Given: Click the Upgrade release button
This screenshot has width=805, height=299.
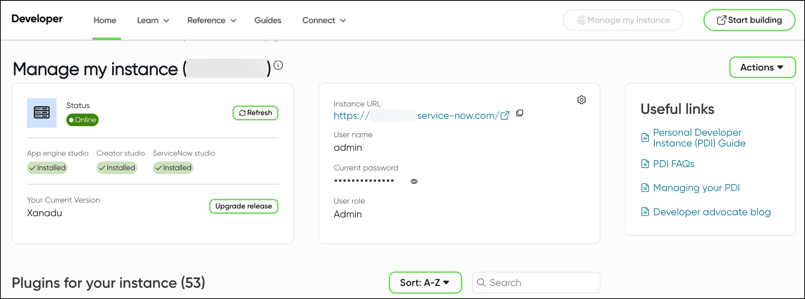Looking at the screenshot, I should (x=243, y=206).
